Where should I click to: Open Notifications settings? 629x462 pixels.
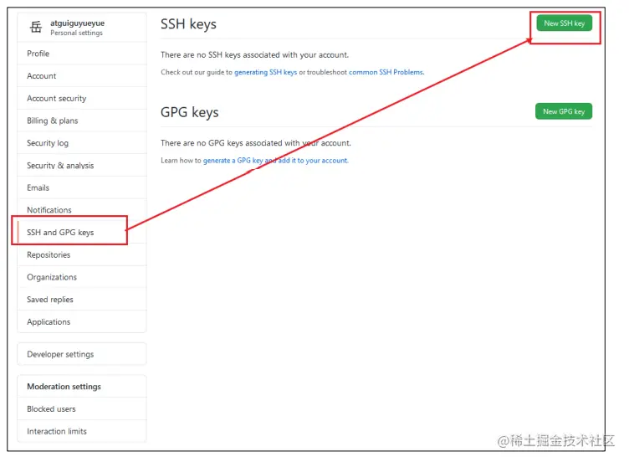tap(81, 210)
